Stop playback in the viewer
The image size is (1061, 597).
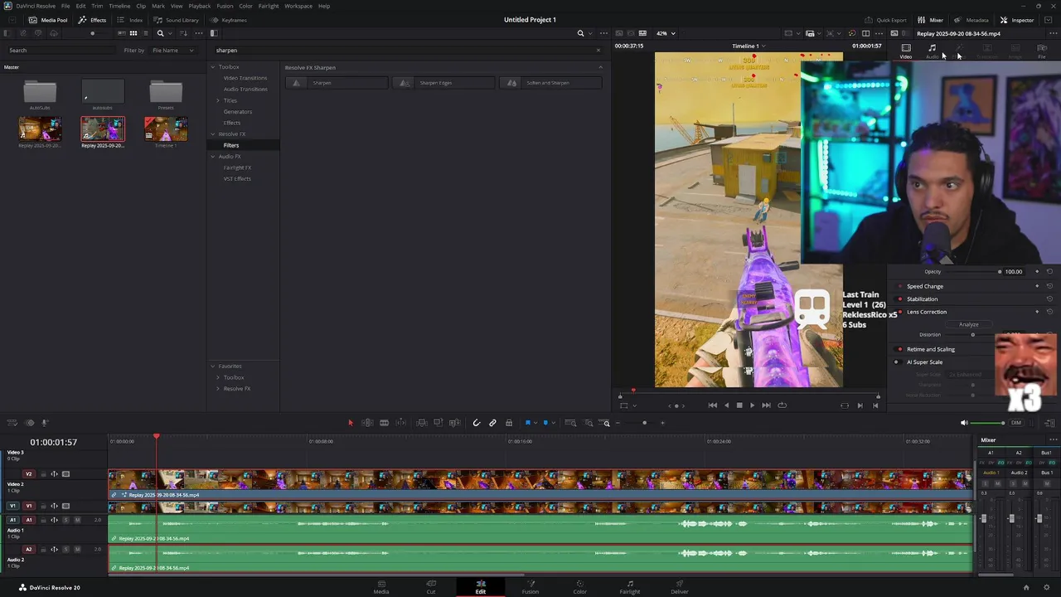pos(739,405)
